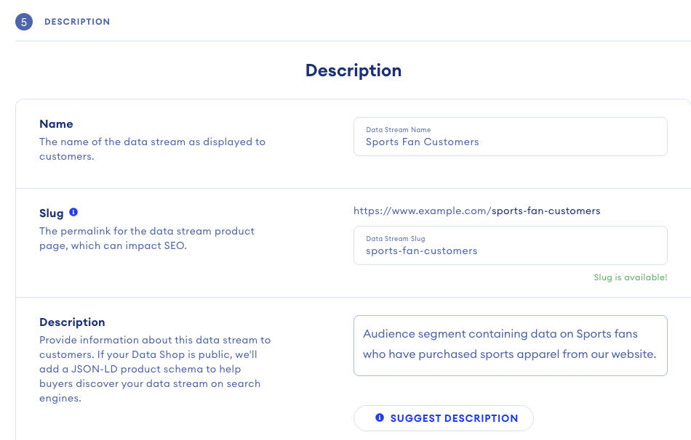Screen dimensions: 691x440
Task: Click the 'Data Stream Name' floating field label
Action: point(398,130)
